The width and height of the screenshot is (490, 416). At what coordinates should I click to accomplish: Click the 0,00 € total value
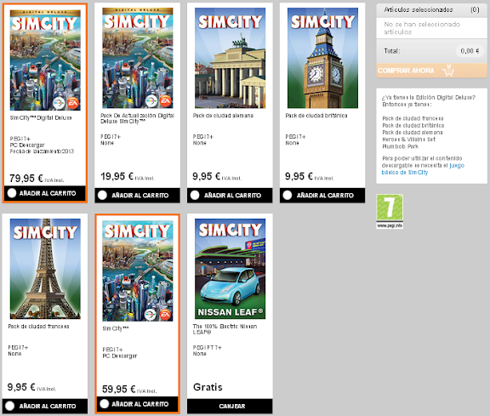point(470,51)
